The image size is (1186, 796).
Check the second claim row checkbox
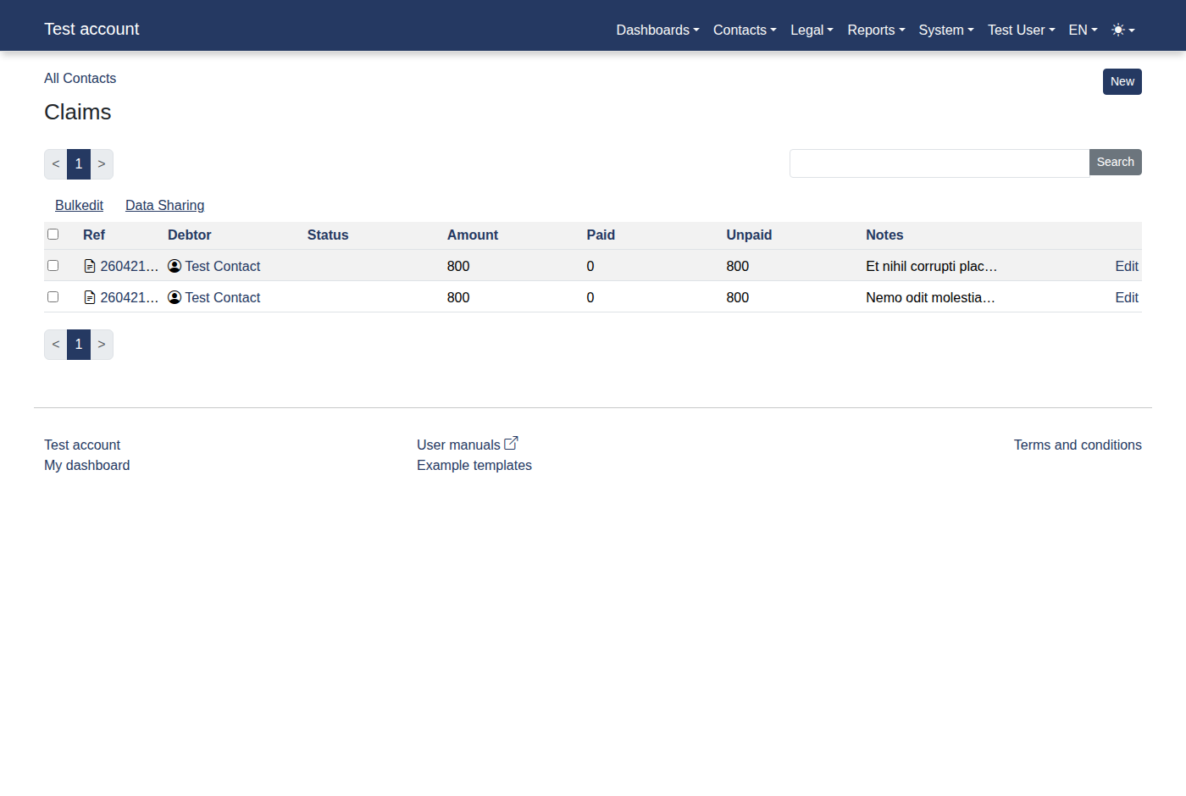(x=53, y=296)
